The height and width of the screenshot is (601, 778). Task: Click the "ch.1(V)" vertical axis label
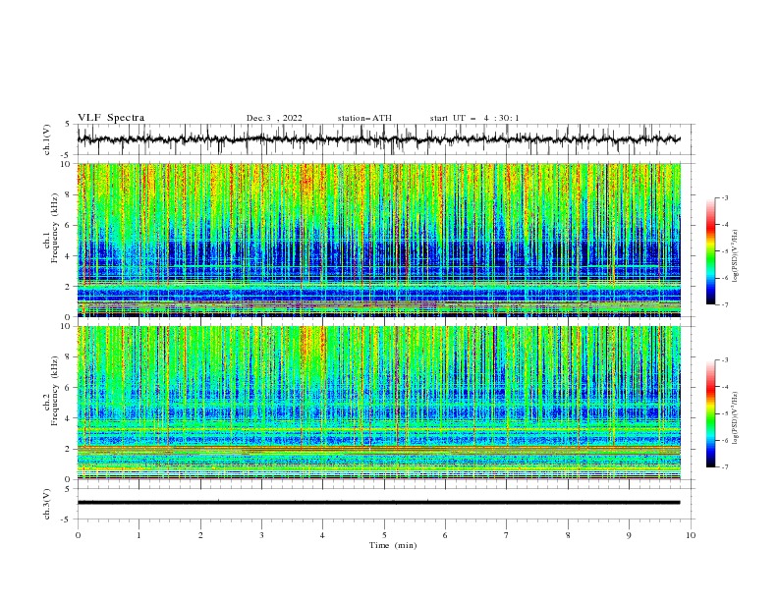[x=47, y=139]
